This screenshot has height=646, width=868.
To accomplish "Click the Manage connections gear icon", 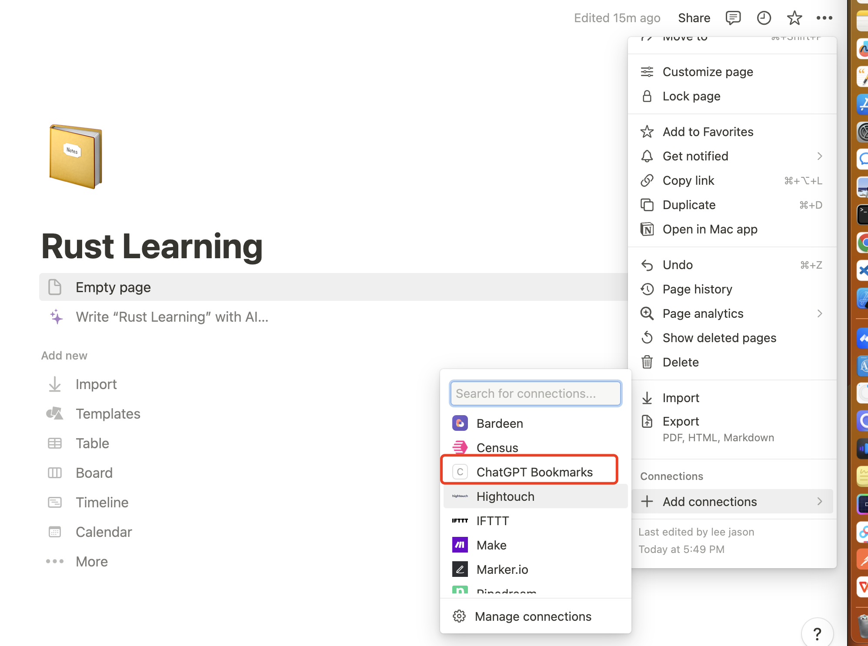I will click(x=459, y=616).
